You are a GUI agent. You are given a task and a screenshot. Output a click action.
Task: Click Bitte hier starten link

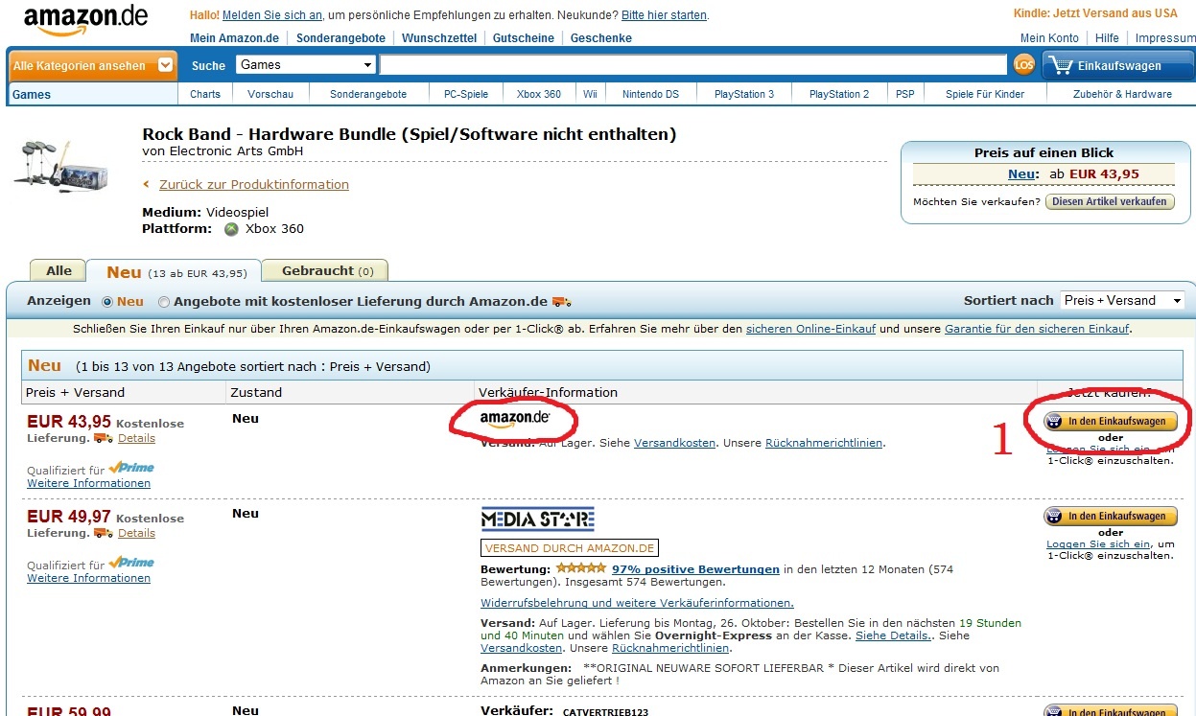click(x=664, y=15)
